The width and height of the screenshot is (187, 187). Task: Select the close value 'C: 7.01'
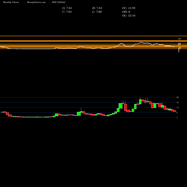click(67, 12)
